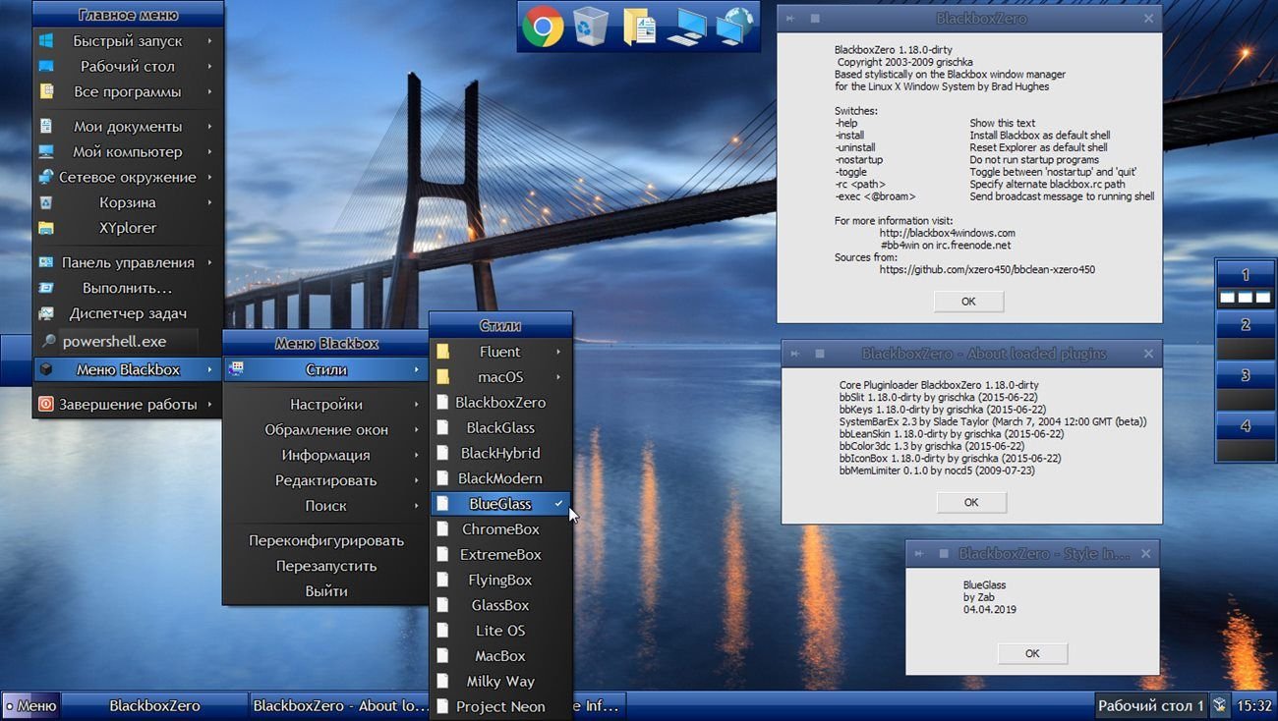The width and height of the screenshot is (1278, 721).
Task: Toggle the checked BlueGlass style
Action: click(x=500, y=504)
